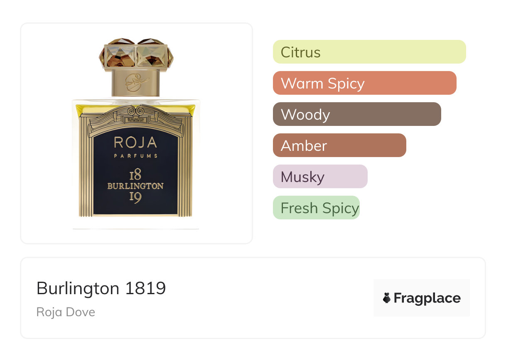
Task: Open the Burlington 1819 title
Action: pos(101,288)
